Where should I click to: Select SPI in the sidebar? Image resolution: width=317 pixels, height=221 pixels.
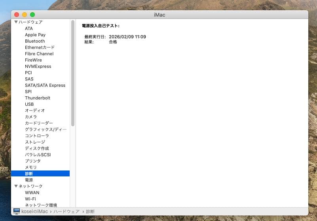pyautogui.click(x=28, y=92)
